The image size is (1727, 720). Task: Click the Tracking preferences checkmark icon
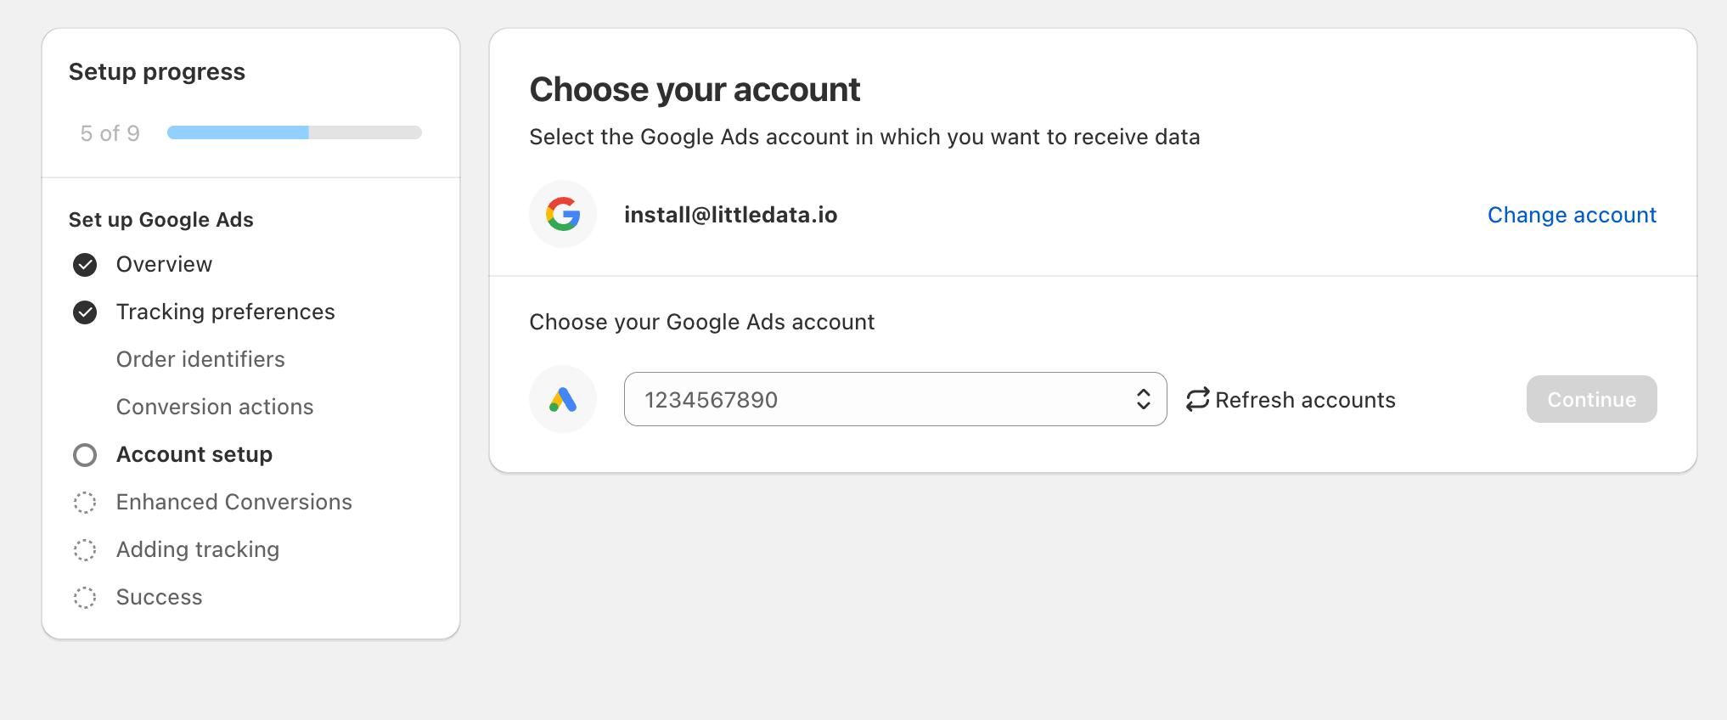(85, 312)
